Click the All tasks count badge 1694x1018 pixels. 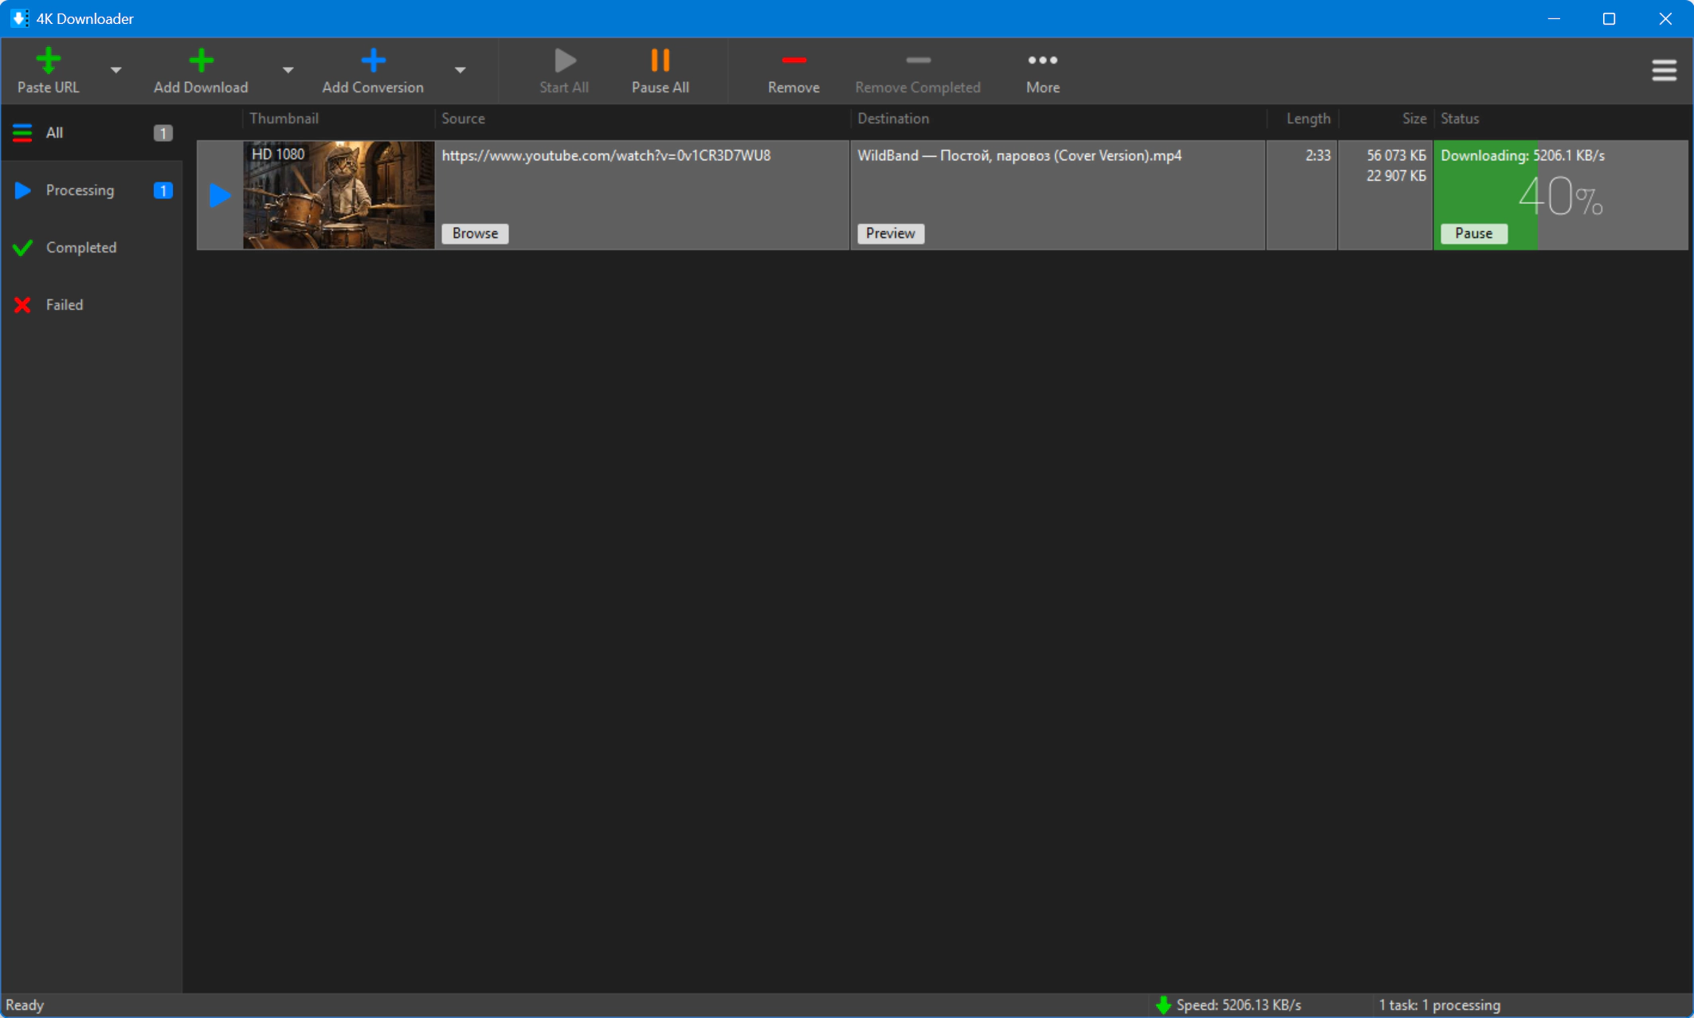pyautogui.click(x=163, y=133)
